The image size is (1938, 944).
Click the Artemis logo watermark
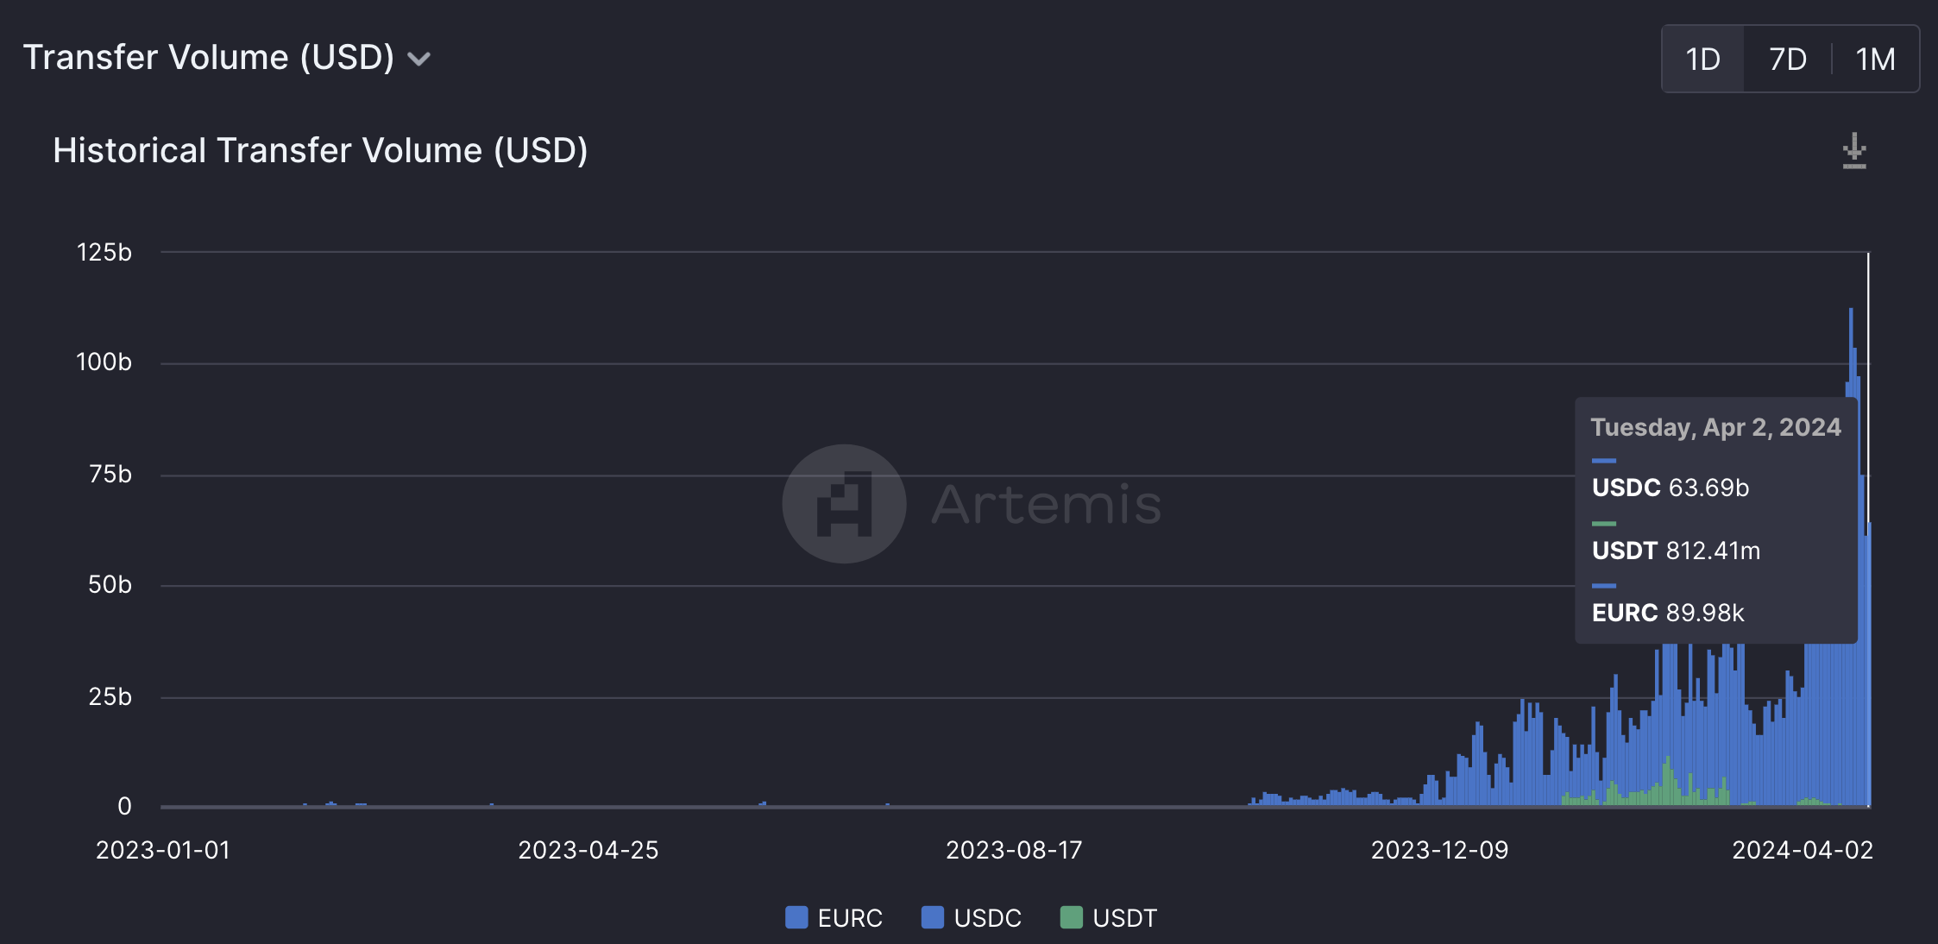point(844,504)
